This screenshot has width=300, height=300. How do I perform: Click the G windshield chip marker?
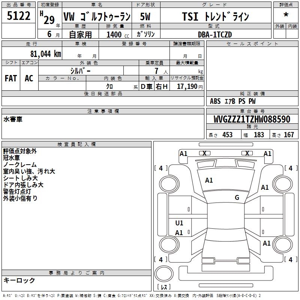237,198
